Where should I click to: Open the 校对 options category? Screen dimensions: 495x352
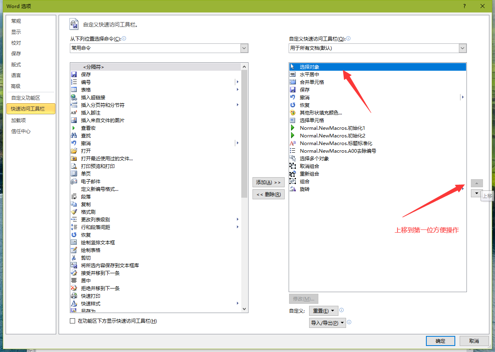pyautogui.click(x=31, y=43)
